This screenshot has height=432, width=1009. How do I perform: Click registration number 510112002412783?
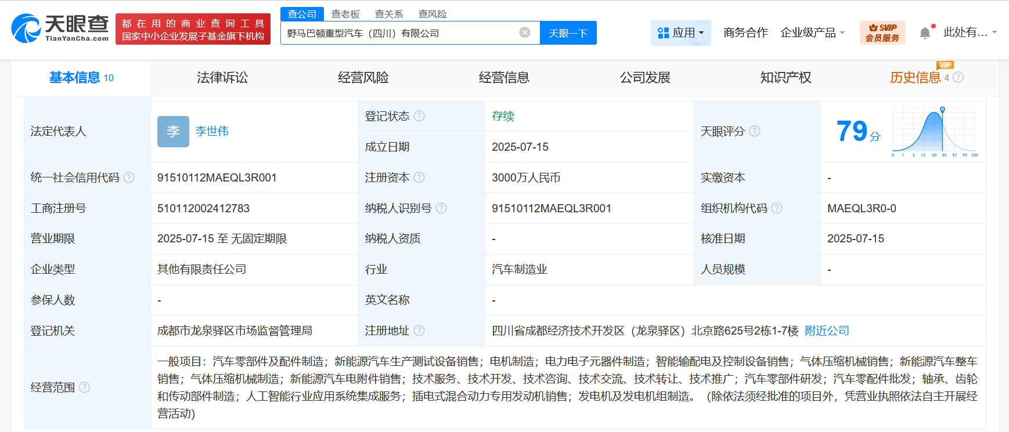[x=203, y=208]
